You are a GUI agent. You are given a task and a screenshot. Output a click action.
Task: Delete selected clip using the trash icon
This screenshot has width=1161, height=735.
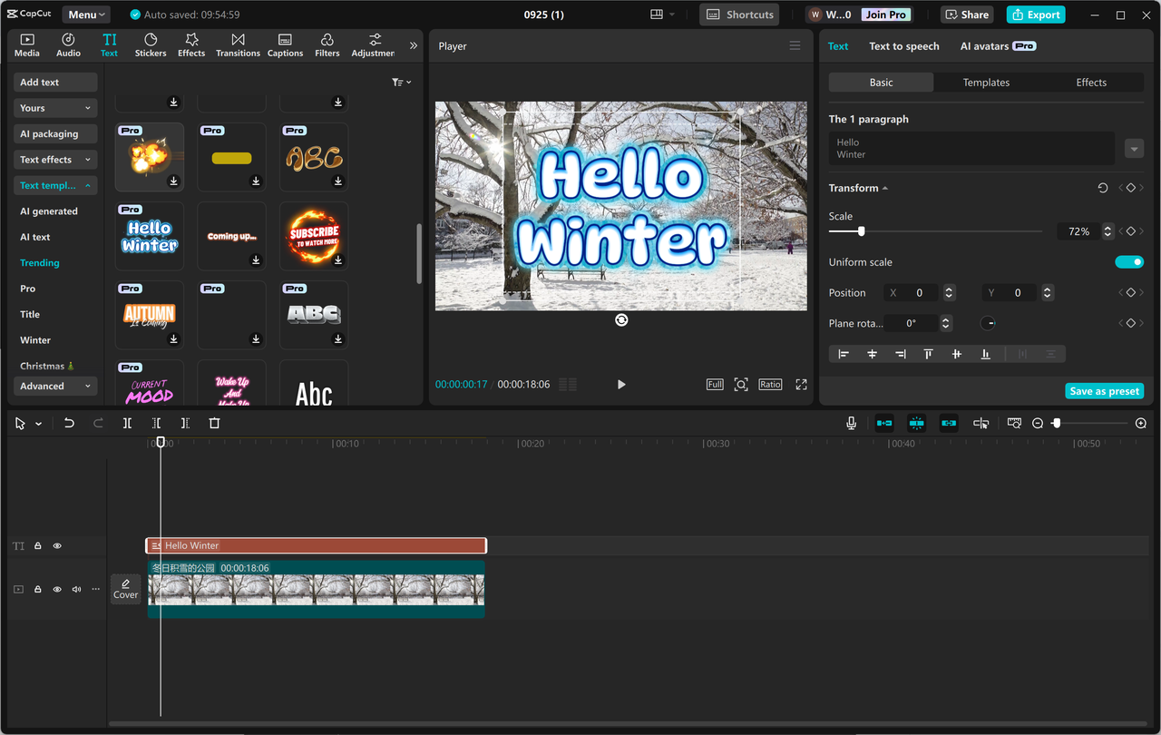[x=214, y=423]
